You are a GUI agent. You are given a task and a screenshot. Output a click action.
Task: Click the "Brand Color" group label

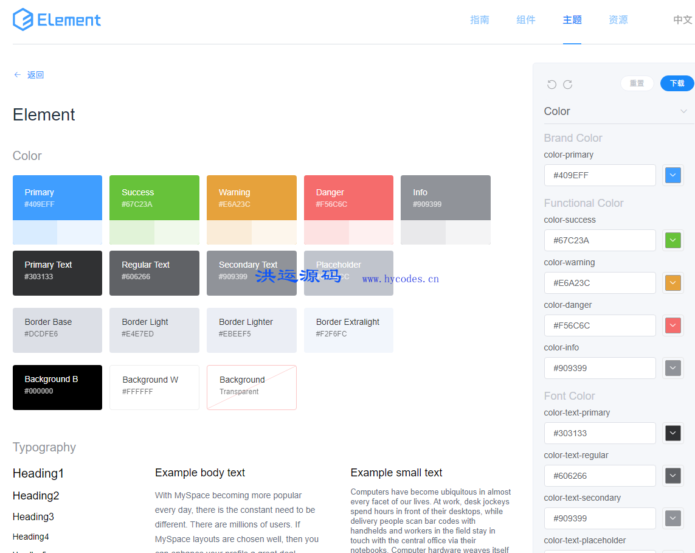click(573, 138)
